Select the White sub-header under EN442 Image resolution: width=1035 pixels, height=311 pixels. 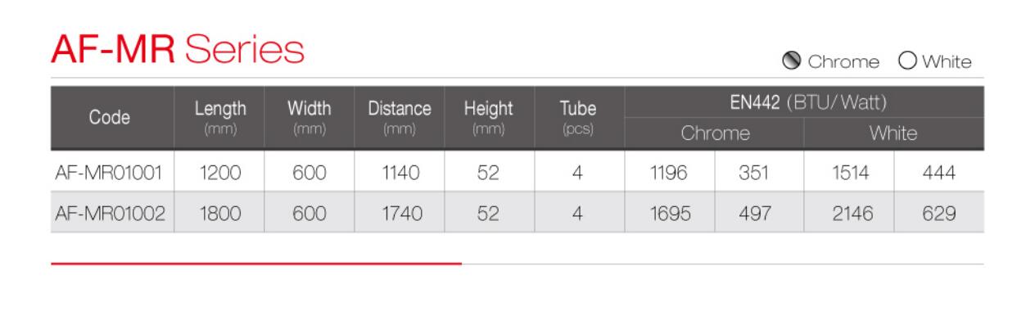point(894,133)
